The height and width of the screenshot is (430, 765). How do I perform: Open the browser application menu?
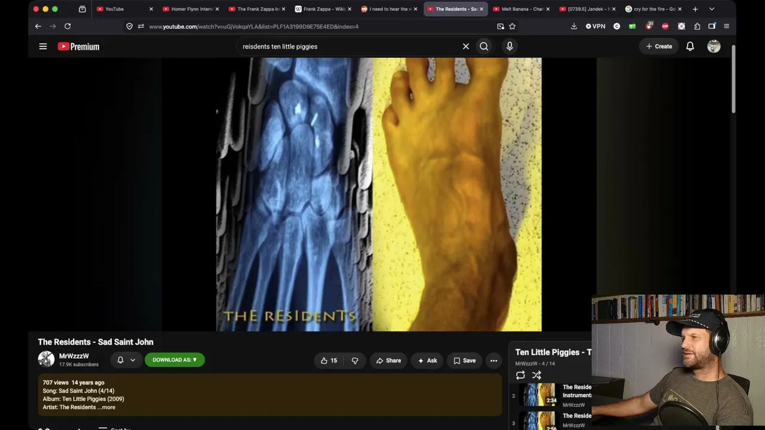tap(726, 26)
